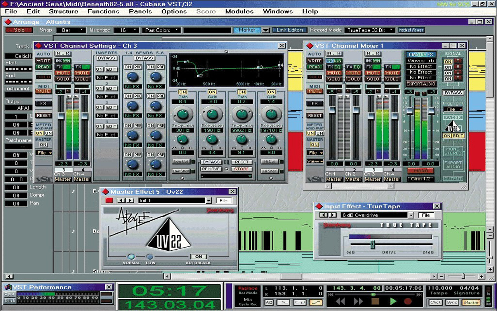
Task: Click the DRIVE slider handle in TrueTape
Action: click(373, 244)
